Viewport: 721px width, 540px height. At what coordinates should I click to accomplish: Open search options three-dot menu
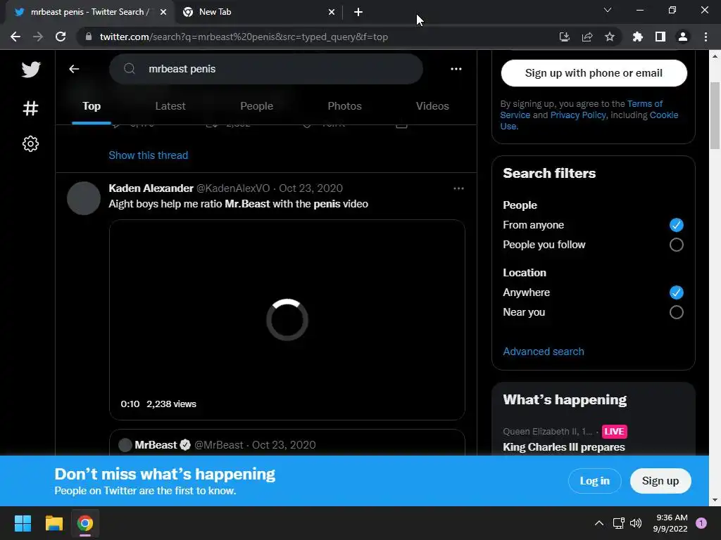tap(456, 69)
